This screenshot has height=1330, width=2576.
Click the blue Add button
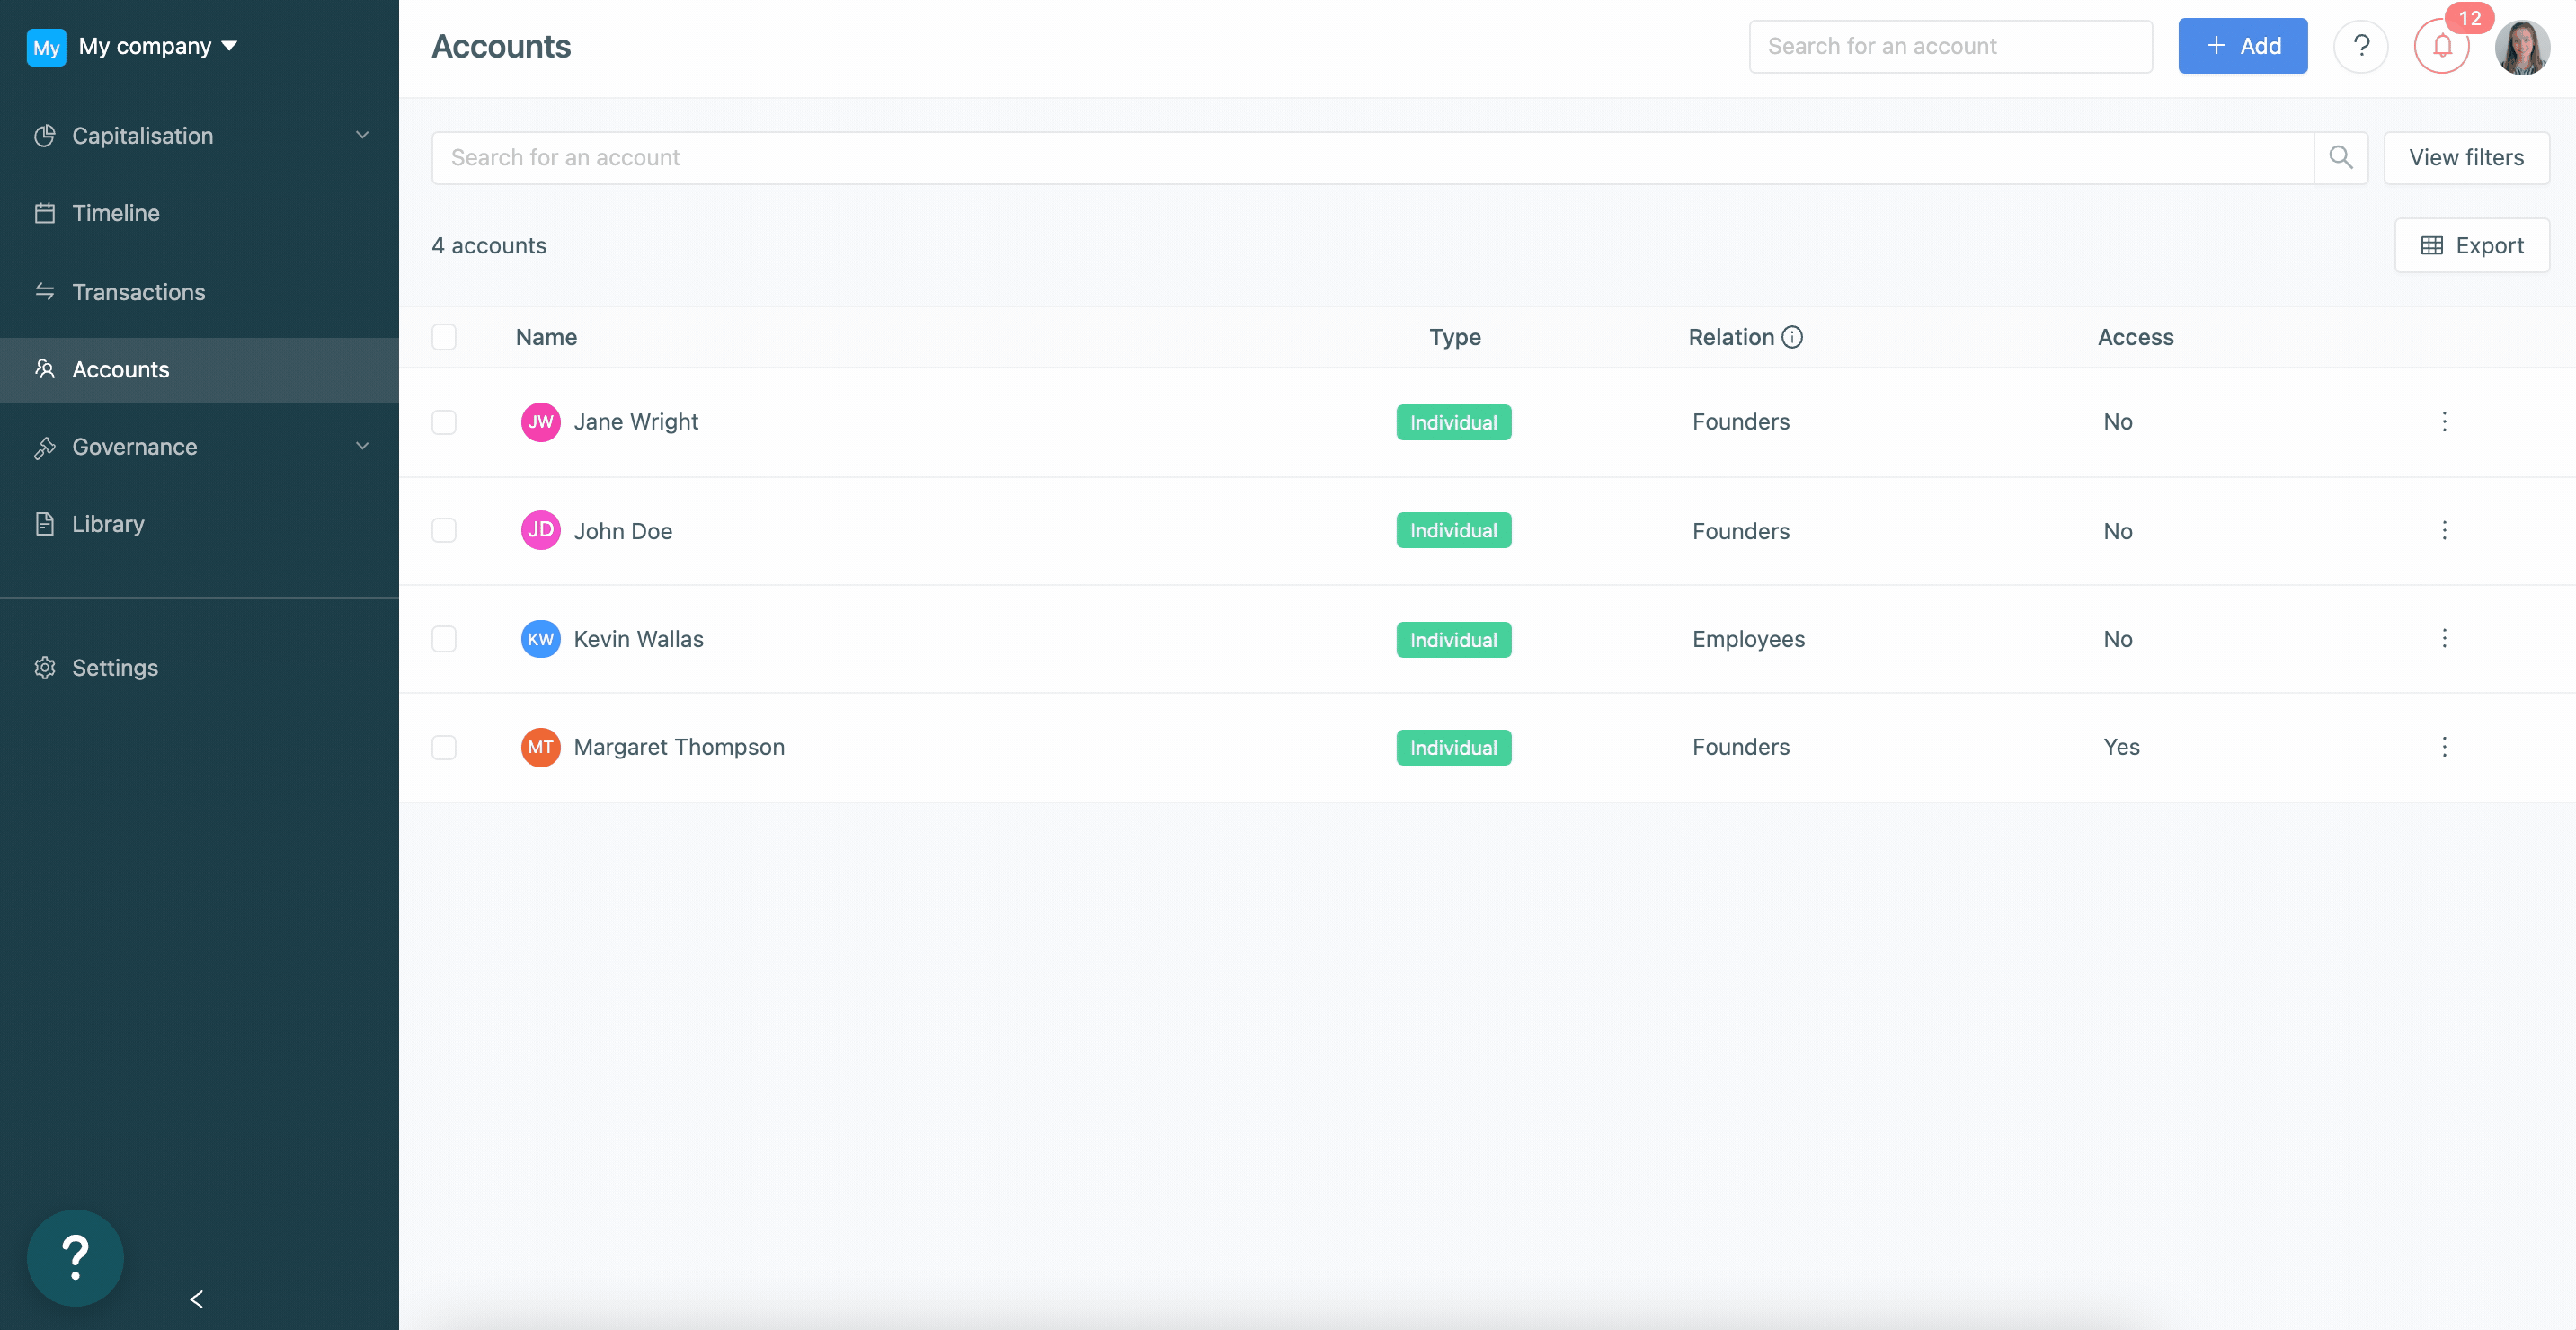click(x=2242, y=46)
